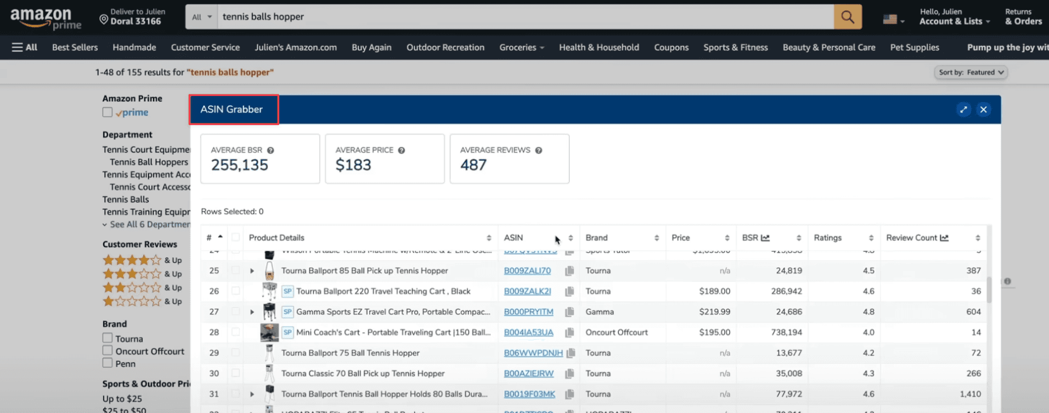
Task: Copy ASIN B004IA53UA with the copy icon
Action: (x=569, y=332)
